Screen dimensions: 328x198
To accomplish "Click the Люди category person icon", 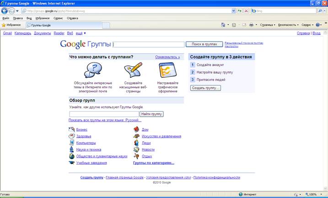I will tap(136, 143).
